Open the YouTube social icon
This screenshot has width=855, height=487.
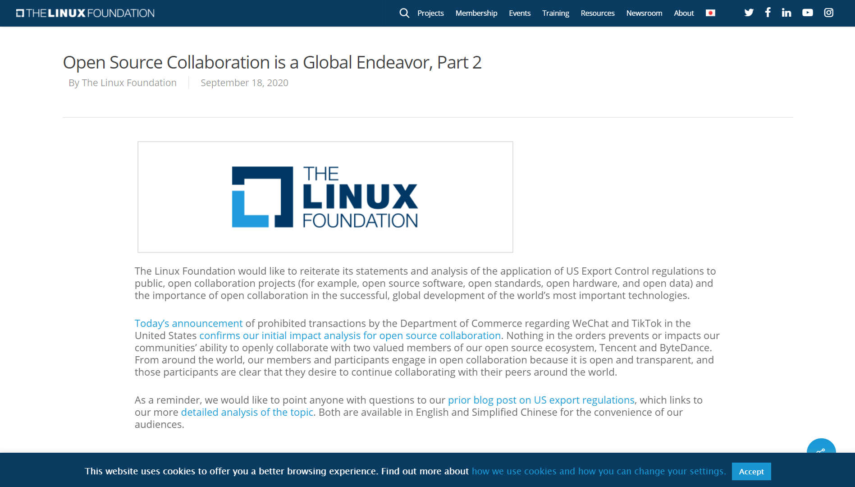(807, 13)
